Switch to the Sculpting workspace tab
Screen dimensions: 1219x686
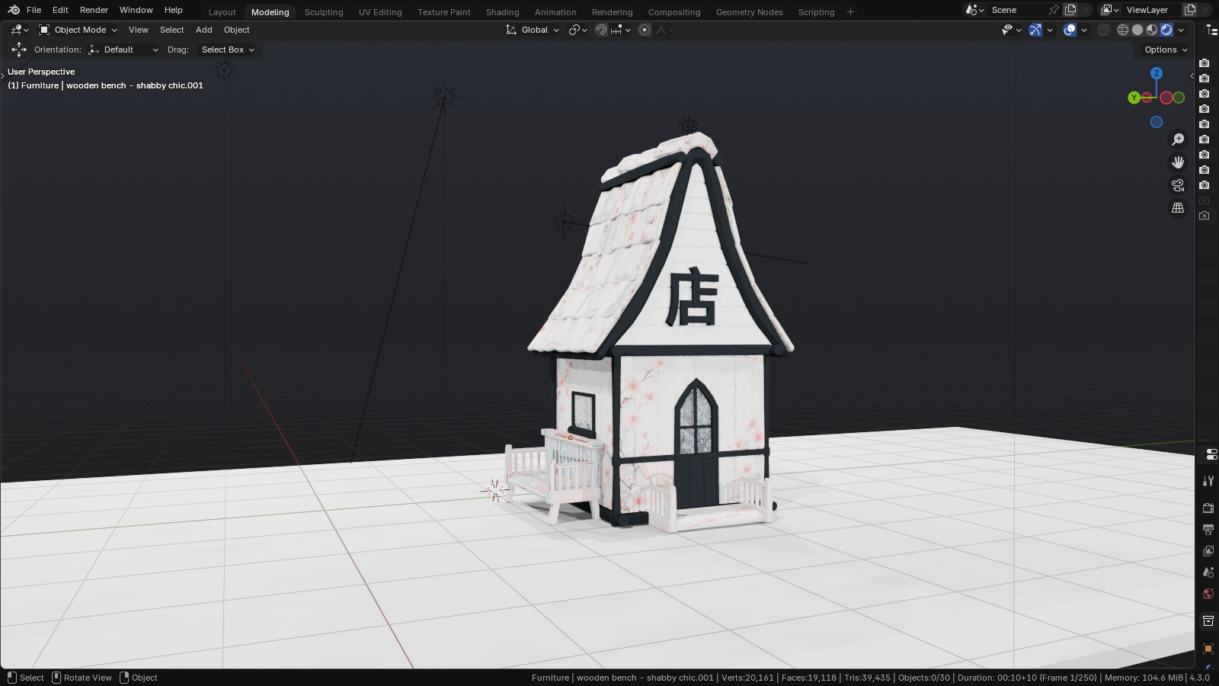324,12
